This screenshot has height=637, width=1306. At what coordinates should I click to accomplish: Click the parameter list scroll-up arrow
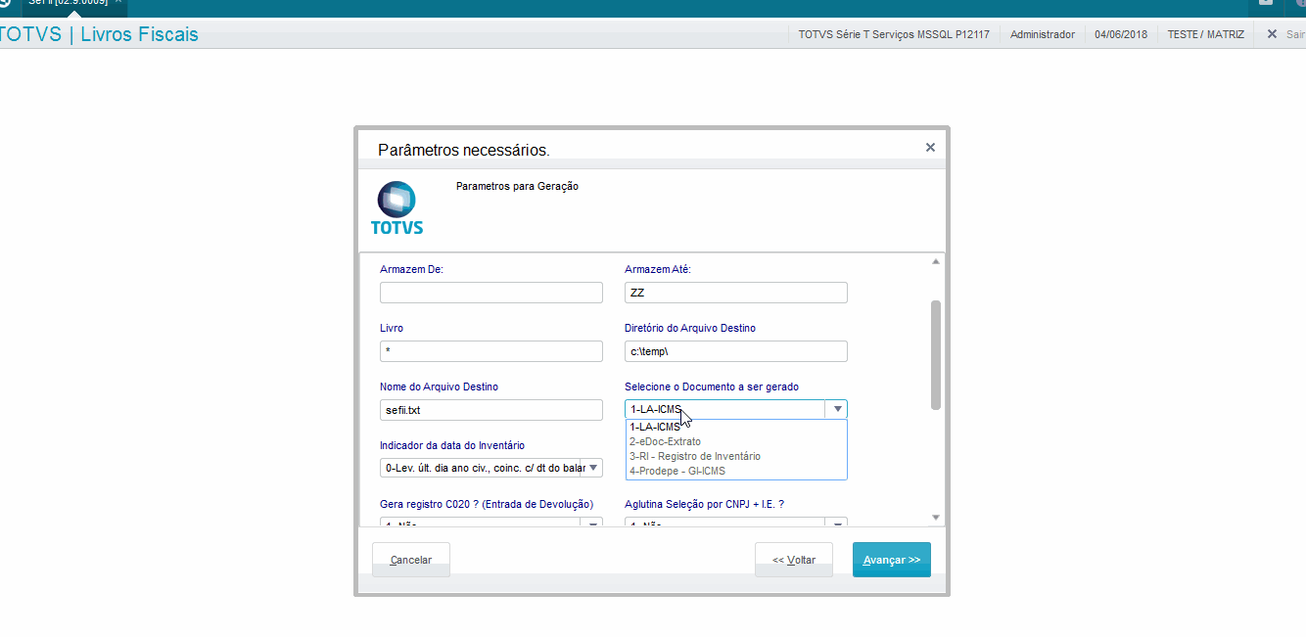tap(936, 261)
